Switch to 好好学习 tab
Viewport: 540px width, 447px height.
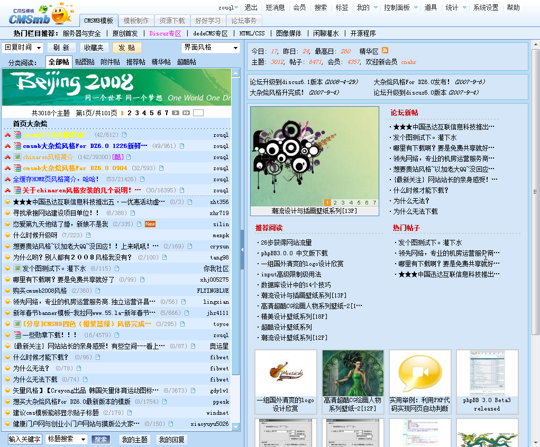point(208,21)
